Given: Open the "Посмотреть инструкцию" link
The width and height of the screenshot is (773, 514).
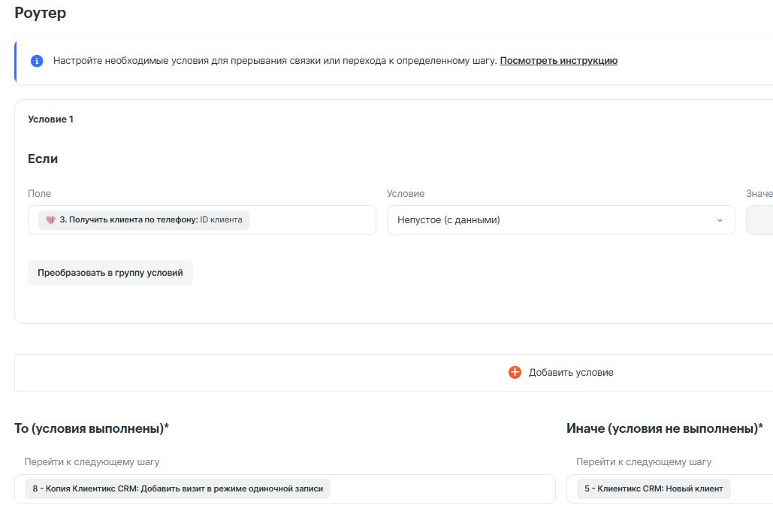Looking at the screenshot, I should (x=558, y=61).
